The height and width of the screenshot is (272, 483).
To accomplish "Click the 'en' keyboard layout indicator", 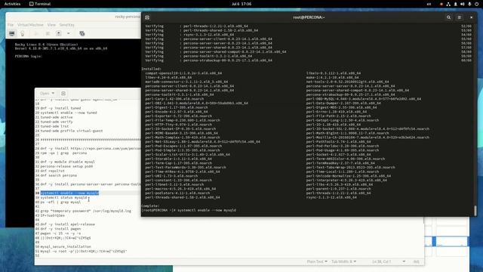I will coord(429,4).
